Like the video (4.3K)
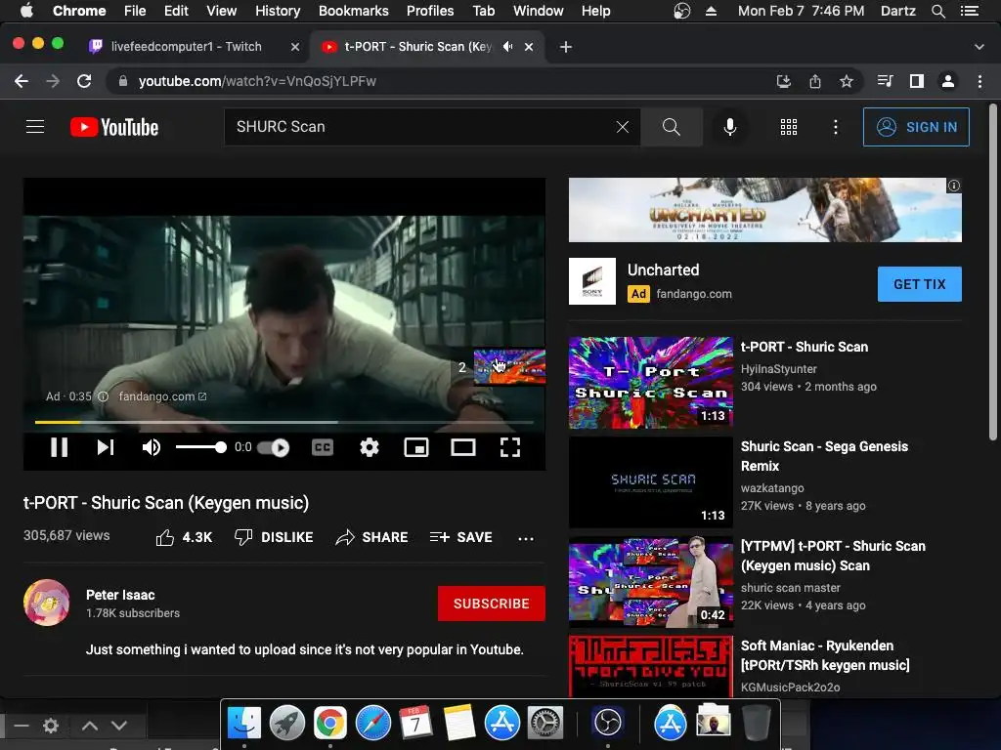The width and height of the screenshot is (1001, 750). click(x=184, y=538)
